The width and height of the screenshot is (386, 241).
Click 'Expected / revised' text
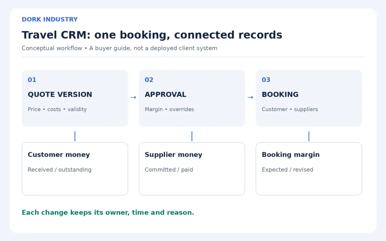287,170
